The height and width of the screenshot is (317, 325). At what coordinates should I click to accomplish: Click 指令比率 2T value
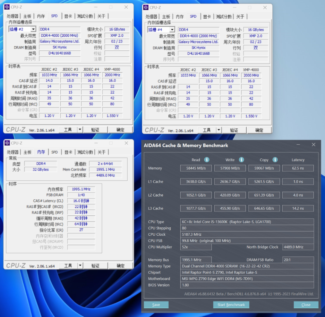point(81,230)
